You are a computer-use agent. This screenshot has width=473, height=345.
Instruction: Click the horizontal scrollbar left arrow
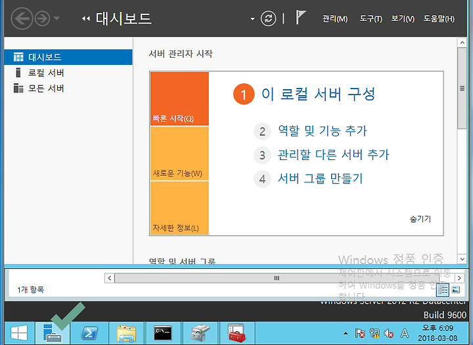109,278
